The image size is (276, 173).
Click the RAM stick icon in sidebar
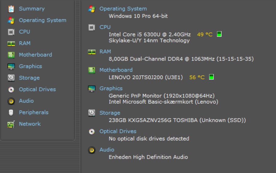coord(11,44)
